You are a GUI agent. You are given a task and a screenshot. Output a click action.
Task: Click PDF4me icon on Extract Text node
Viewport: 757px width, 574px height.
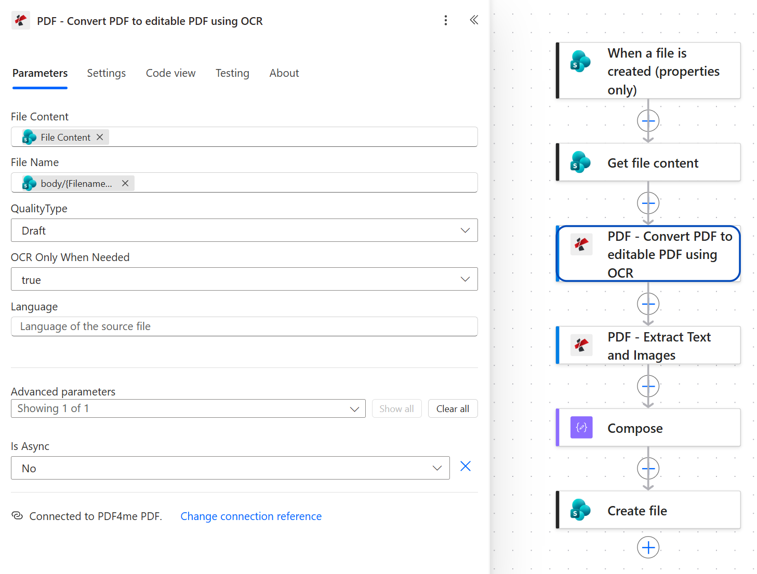point(581,345)
